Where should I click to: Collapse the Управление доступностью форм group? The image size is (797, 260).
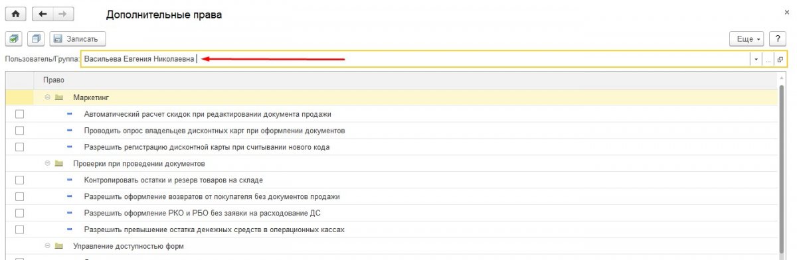tap(48, 246)
